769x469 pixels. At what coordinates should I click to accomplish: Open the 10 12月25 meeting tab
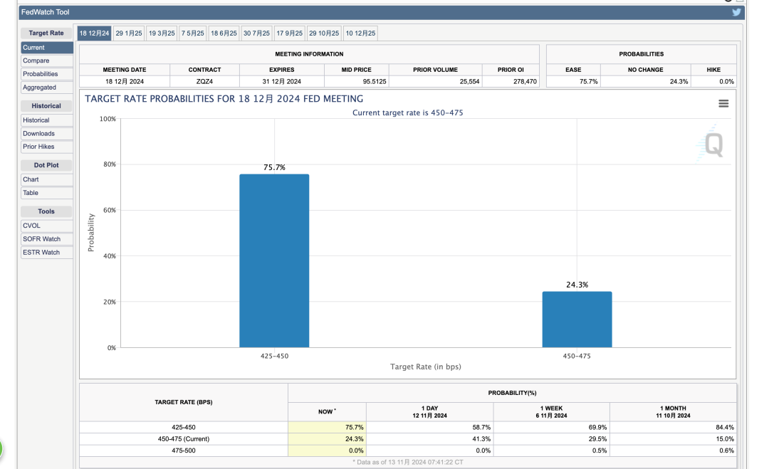point(360,33)
